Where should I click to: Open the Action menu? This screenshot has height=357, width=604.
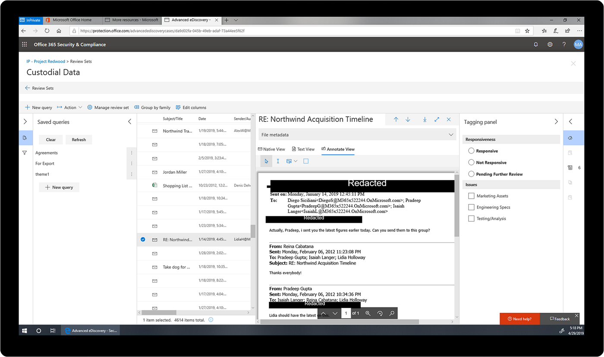point(69,107)
